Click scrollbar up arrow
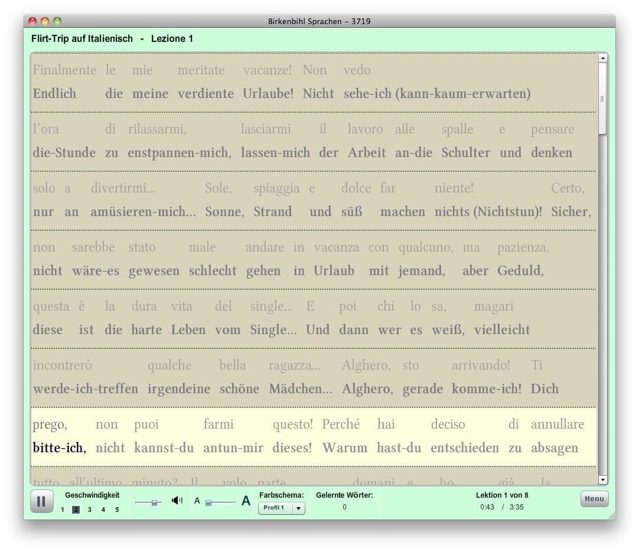The width and height of the screenshot is (639, 552). tap(603, 58)
